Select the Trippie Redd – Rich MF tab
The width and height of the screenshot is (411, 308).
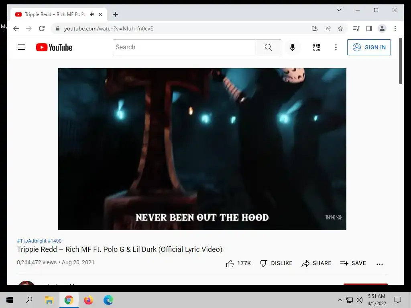59,14
